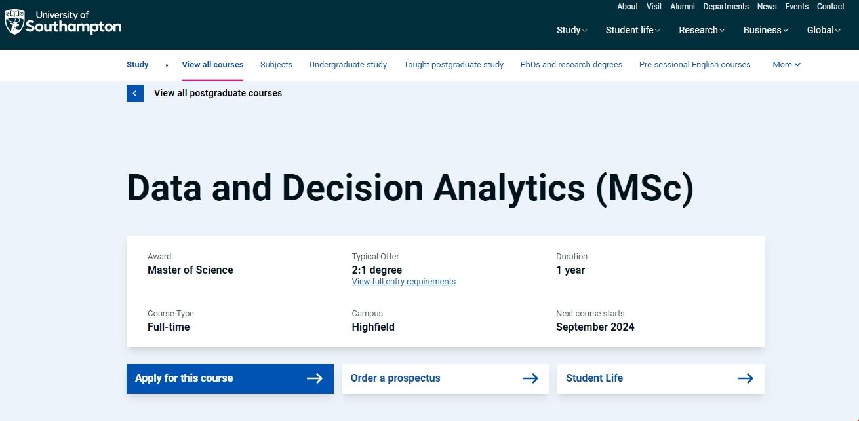Open View full entry requirements link
Viewport: 859px width, 421px height.
[403, 282]
